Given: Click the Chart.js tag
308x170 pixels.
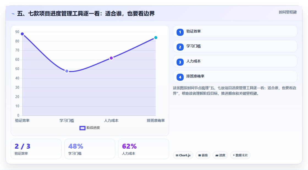Looking at the screenshot, I should (183, 155).
